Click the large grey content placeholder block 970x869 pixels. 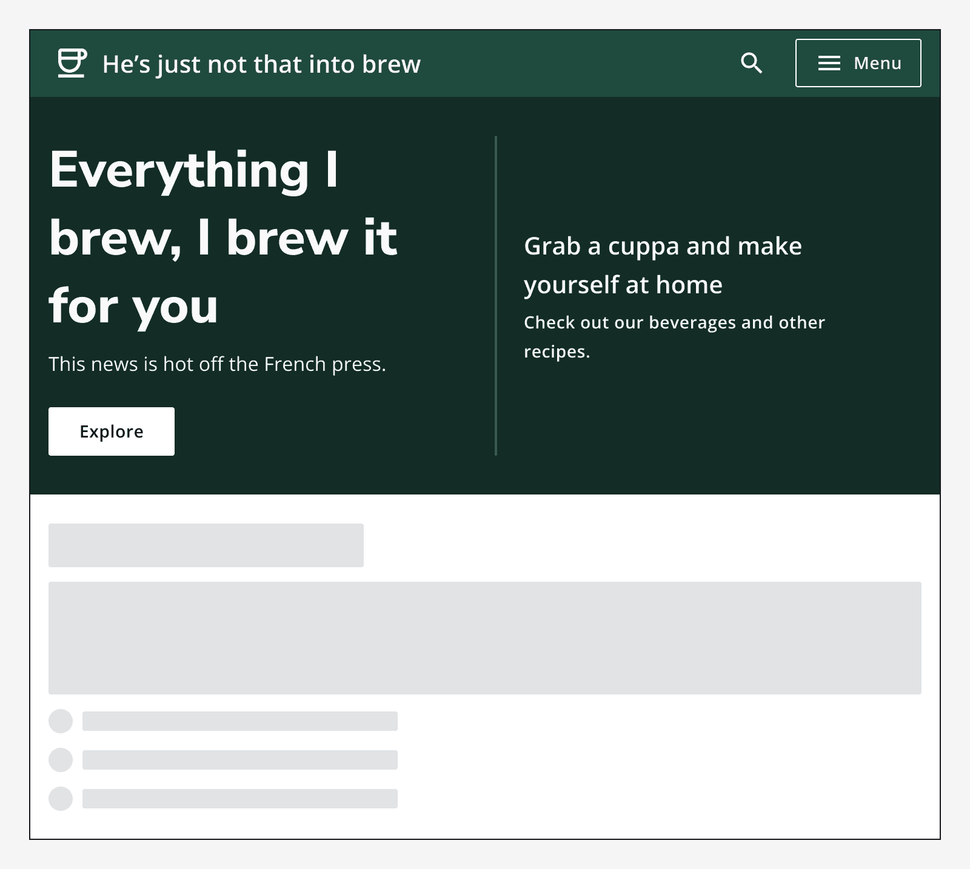coord(485,638)
